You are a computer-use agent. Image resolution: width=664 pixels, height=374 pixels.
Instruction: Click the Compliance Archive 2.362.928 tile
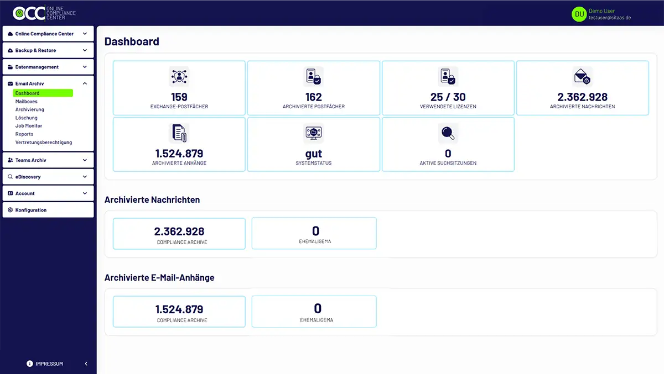coord(179,234)
